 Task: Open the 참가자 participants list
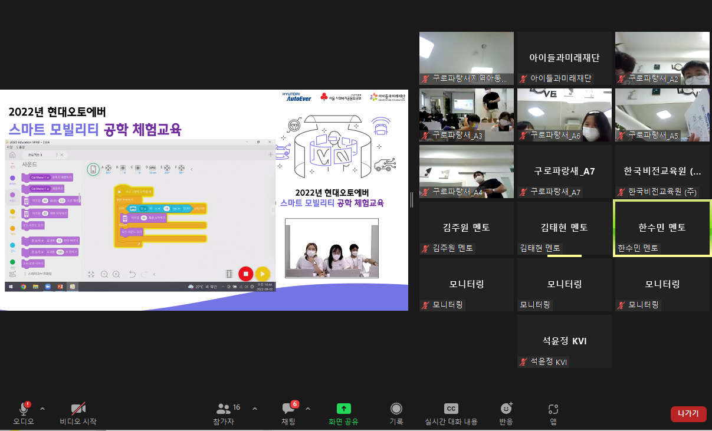[224, 409]
